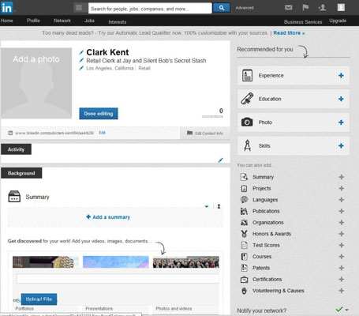This screenshot has width=359, height=316.
Task: Add Organizations section plus icon
Action: 342,223
